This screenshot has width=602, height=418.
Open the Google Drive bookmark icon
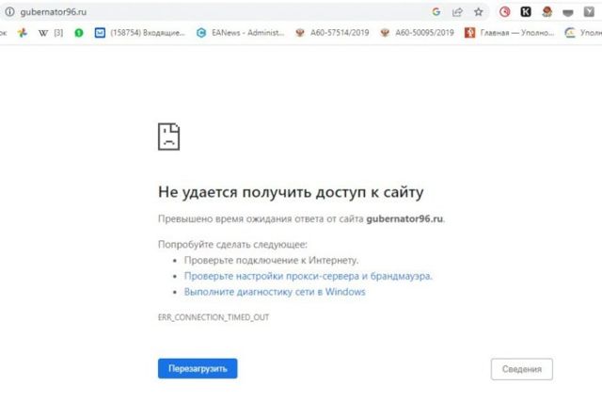pyautogui.click(x=23, y=33)
